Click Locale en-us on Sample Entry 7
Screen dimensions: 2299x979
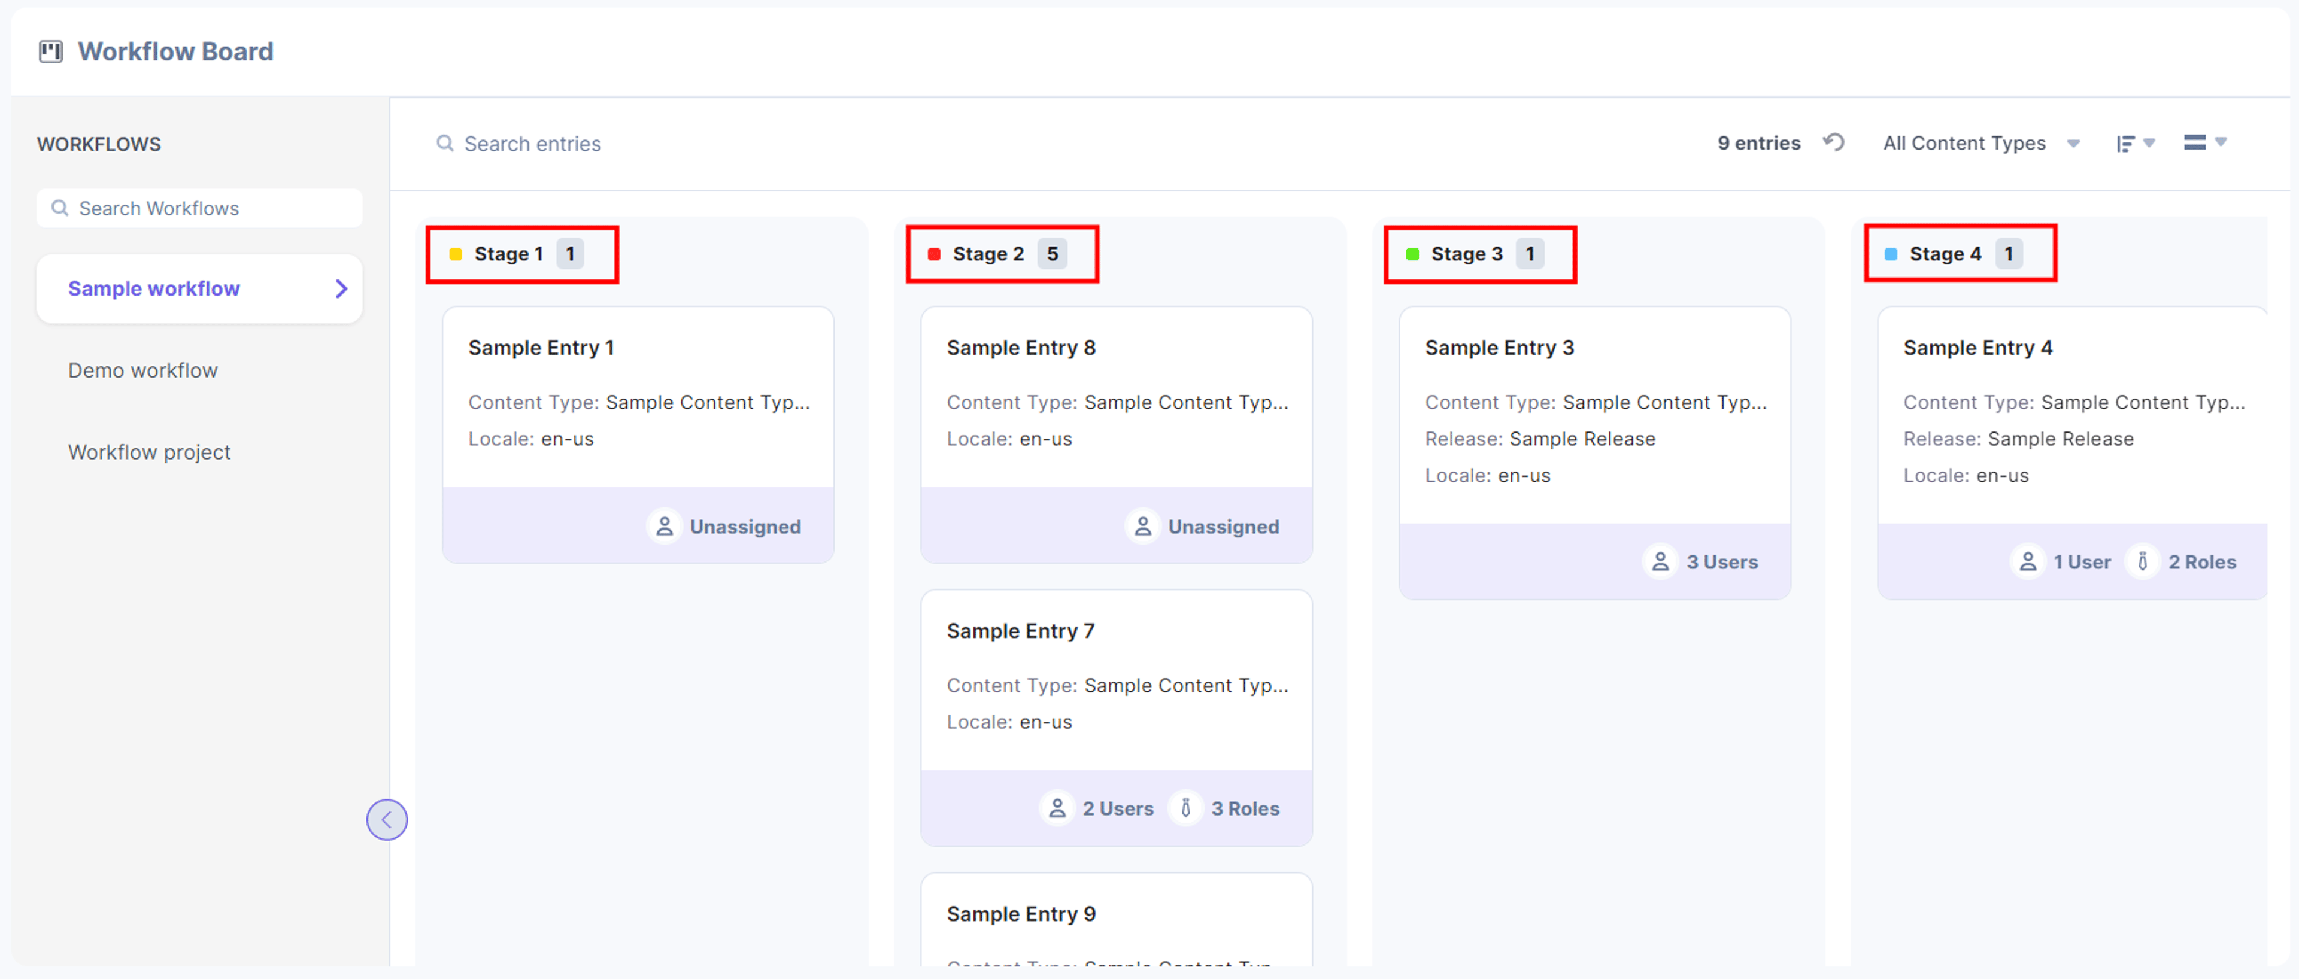point(1008,722)
